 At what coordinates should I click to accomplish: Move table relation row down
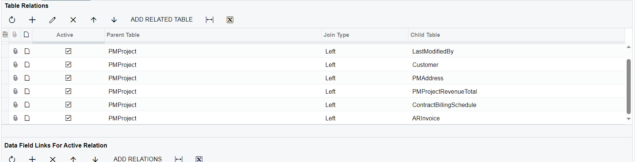pos(114,20)
